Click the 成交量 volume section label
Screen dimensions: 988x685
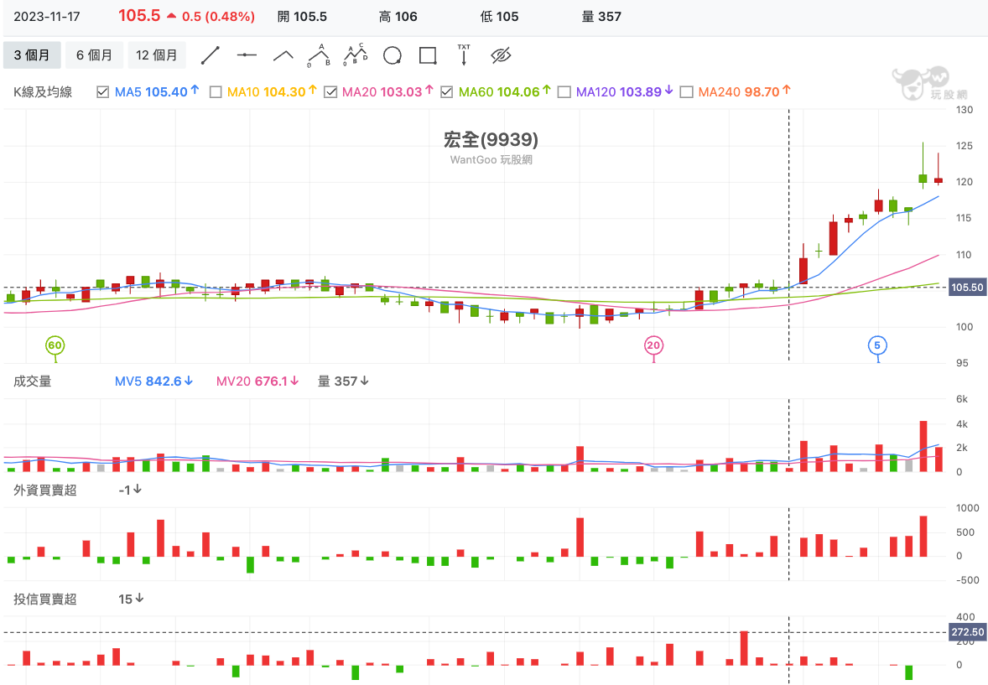point(32,381)
